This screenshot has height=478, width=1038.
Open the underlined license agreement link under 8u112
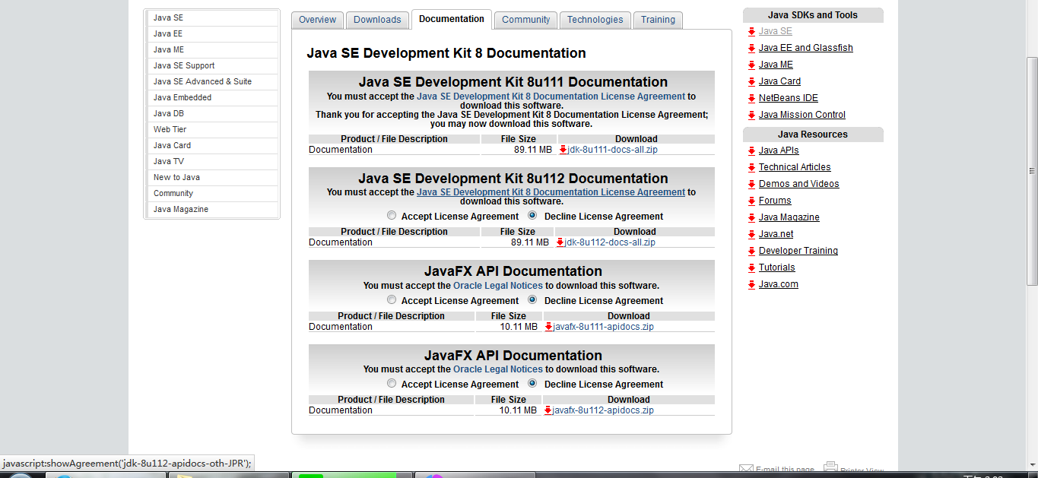pyautogui.click(x=551, y=192)
